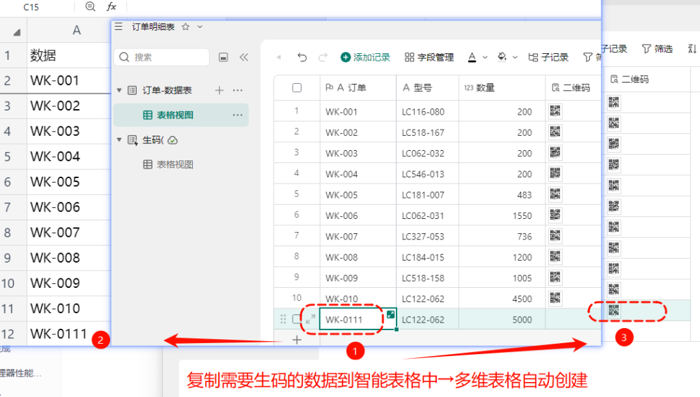Click the small left triangle before undo
The width and height of the screenshot is (700, 397).
tap(279, 57)
